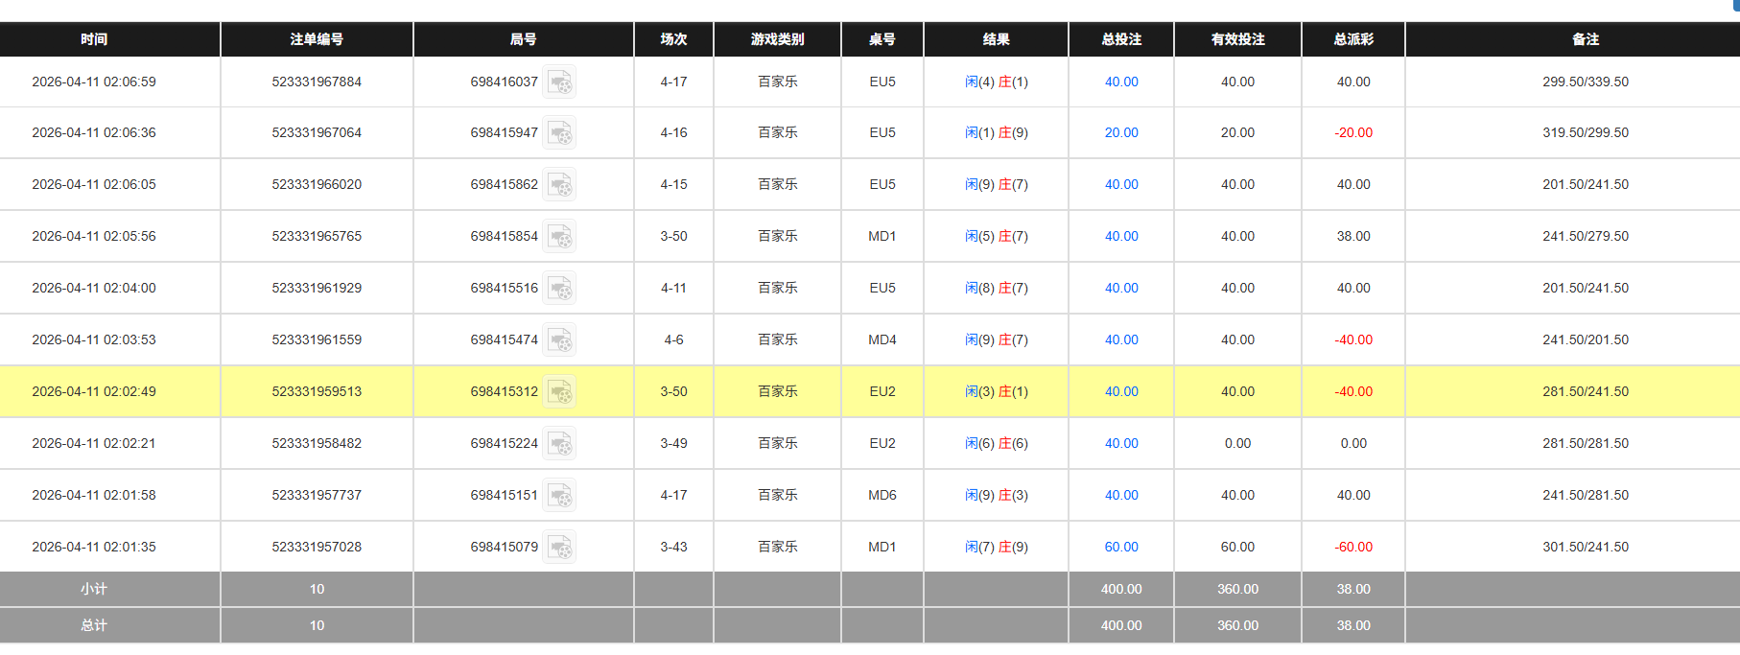
Task: Click subtotal 400.00 in 小计 row
Action: click(1121, 590)
